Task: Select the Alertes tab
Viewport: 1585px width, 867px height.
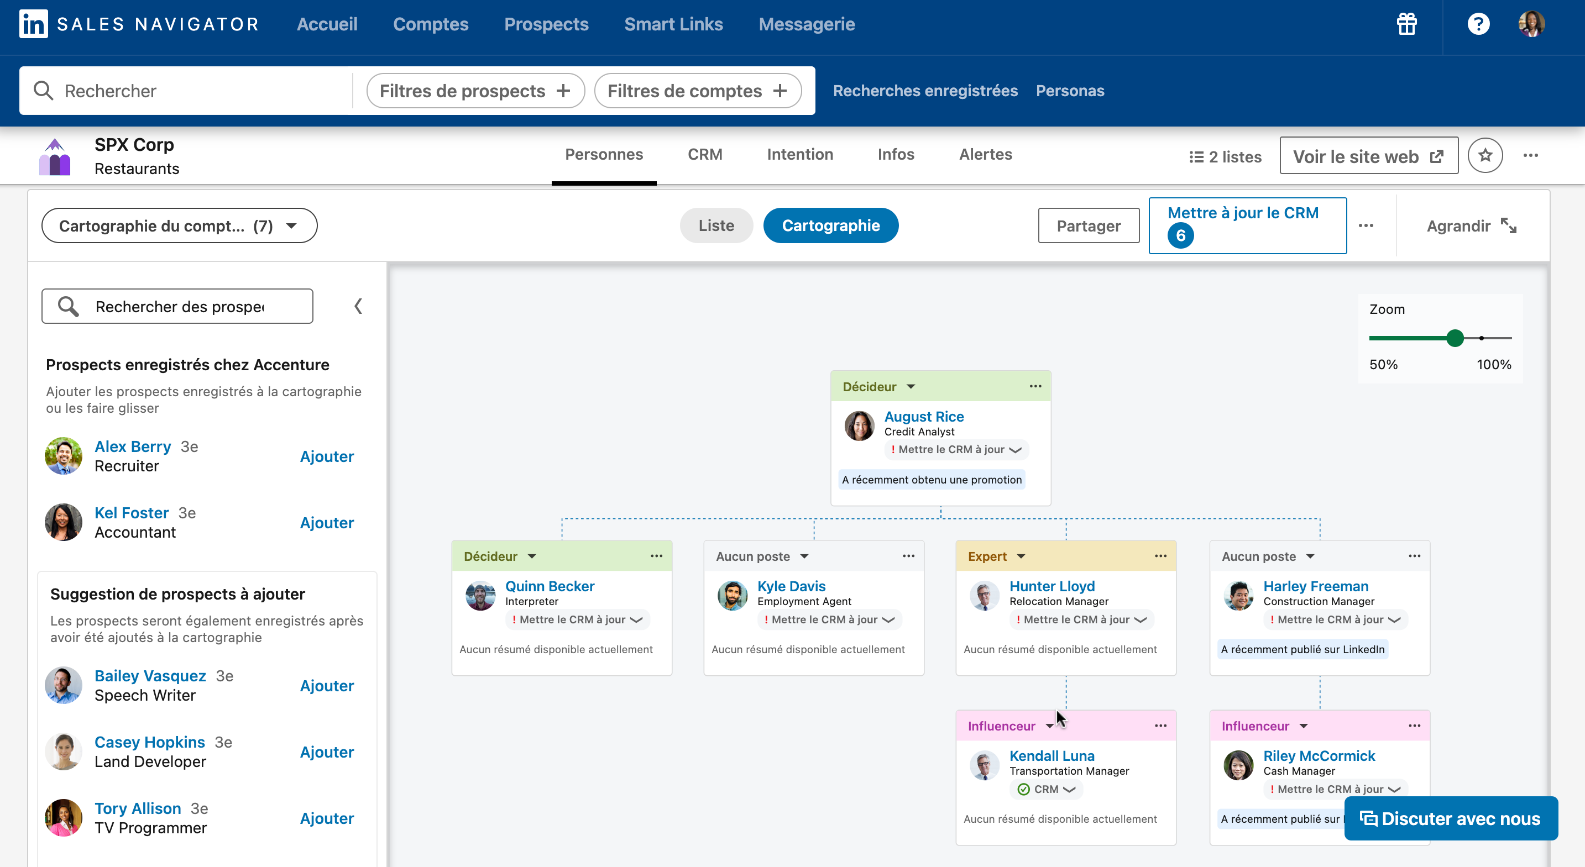Action: pyautogui.click(x=986, y=154)
